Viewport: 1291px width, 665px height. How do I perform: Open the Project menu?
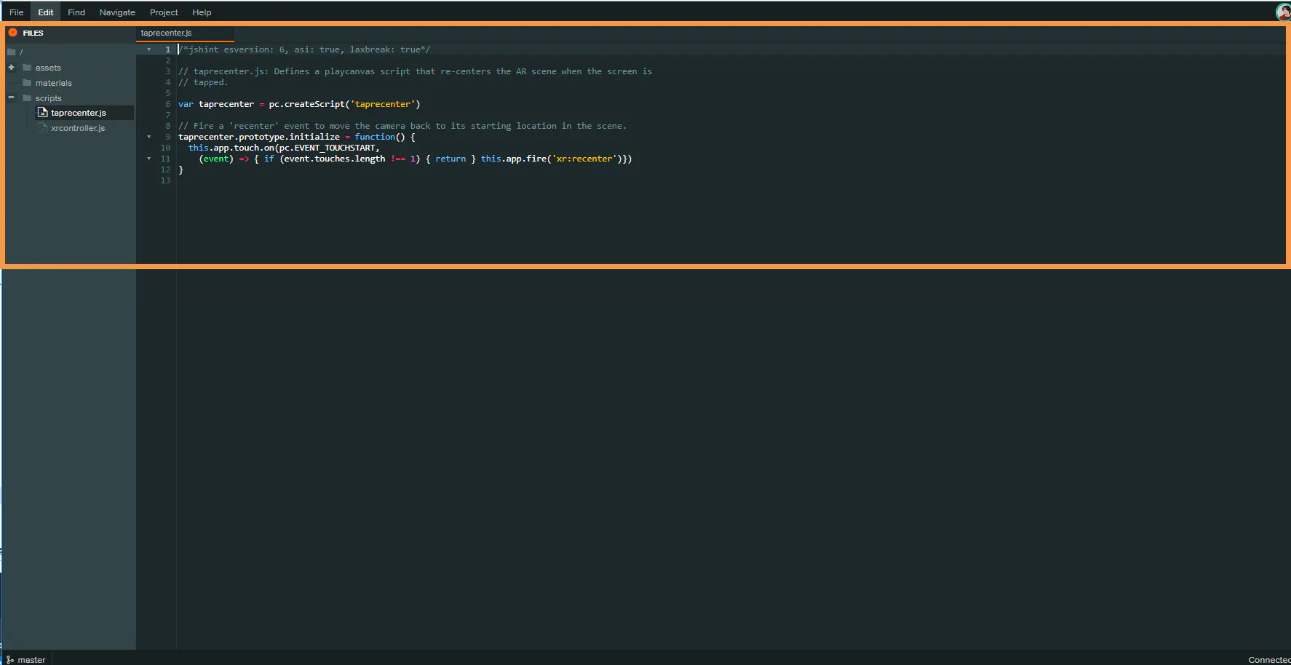[x=164, y=12]
